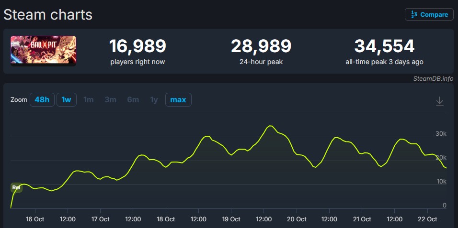Switch chart zoom to 1w
The image size is (458, 228).
coord(66,100)
